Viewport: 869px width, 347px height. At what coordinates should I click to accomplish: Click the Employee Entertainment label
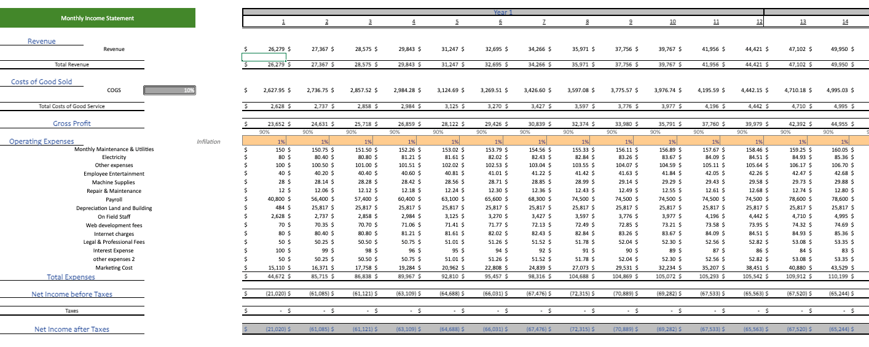pyautogui.click(x=114, y=174)
